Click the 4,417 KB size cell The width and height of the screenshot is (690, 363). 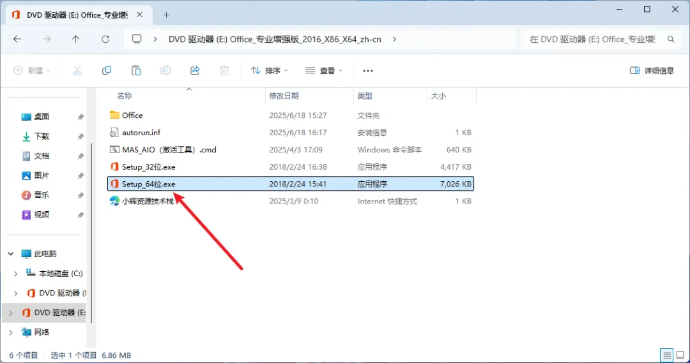456,167
